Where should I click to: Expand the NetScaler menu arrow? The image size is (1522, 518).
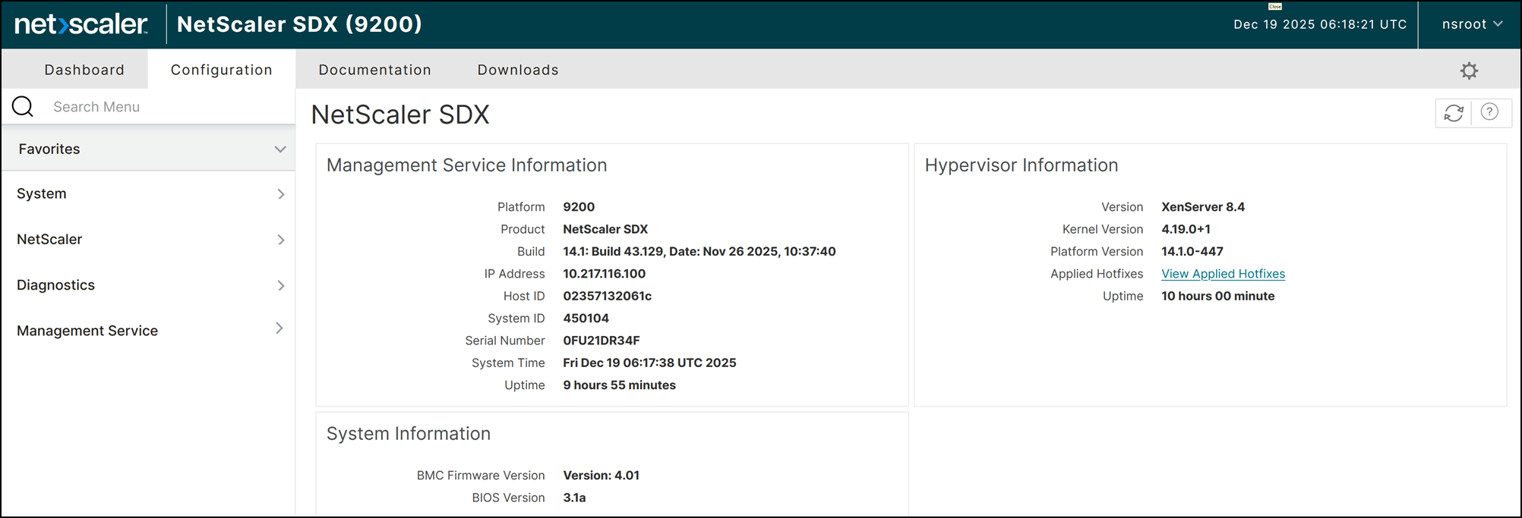281,240
